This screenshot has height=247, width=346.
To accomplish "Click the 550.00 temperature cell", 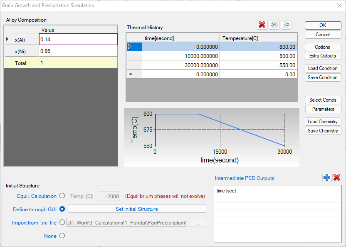I will (258, 65).
